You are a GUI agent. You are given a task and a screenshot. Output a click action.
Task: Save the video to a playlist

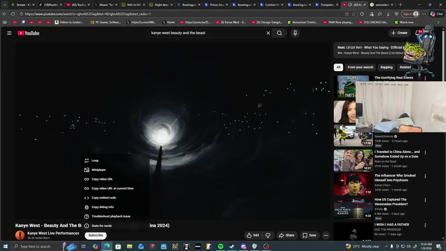click(x=309, y=235)
